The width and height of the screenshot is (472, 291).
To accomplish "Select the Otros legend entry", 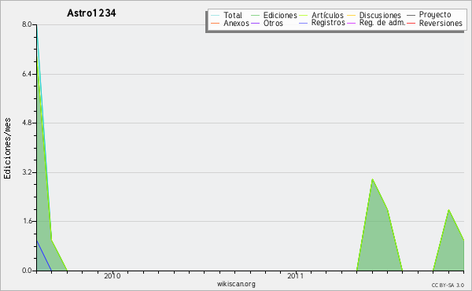I will tap(273, 23).
